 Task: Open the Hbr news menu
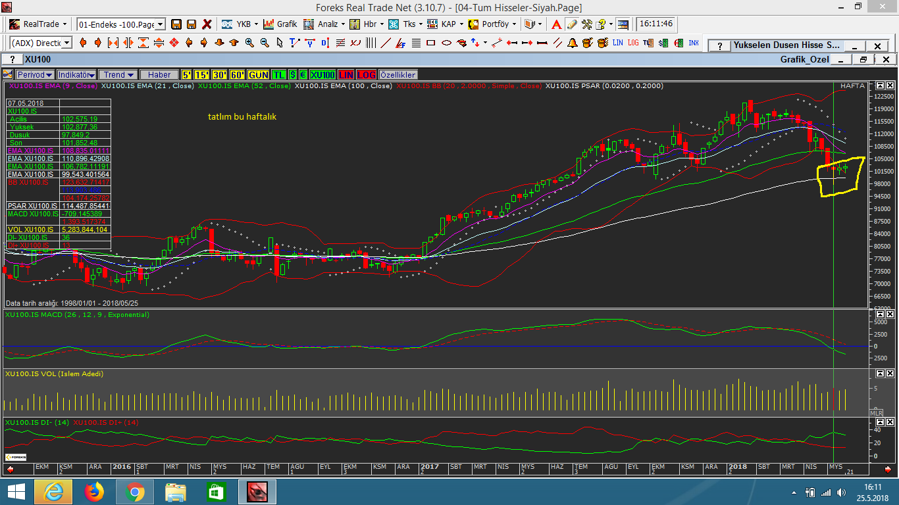tap(367, 24)
